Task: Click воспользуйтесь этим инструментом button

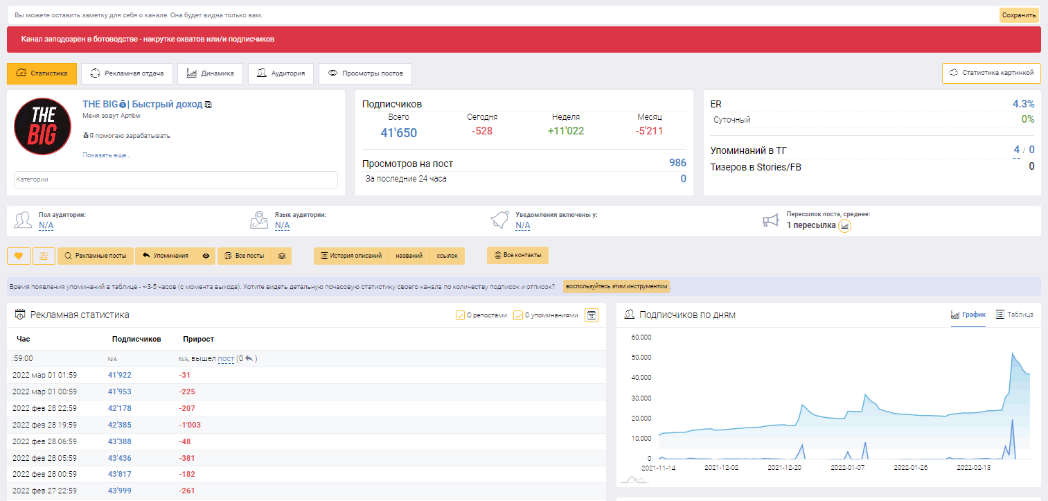Action: point(616,286)
